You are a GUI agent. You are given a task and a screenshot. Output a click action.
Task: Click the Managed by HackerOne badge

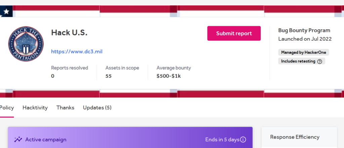coord(304,52)
